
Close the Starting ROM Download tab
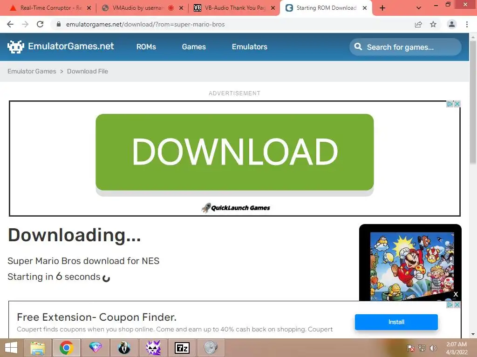point(365,8)
